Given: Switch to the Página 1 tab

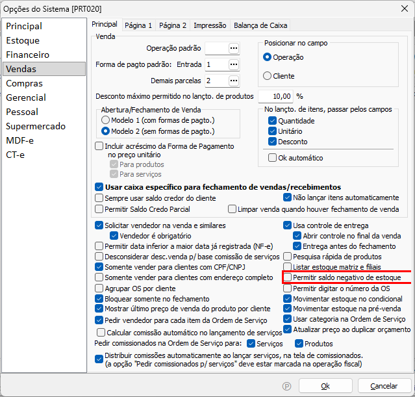Looking at the screenshot, I should click(138, 25).
